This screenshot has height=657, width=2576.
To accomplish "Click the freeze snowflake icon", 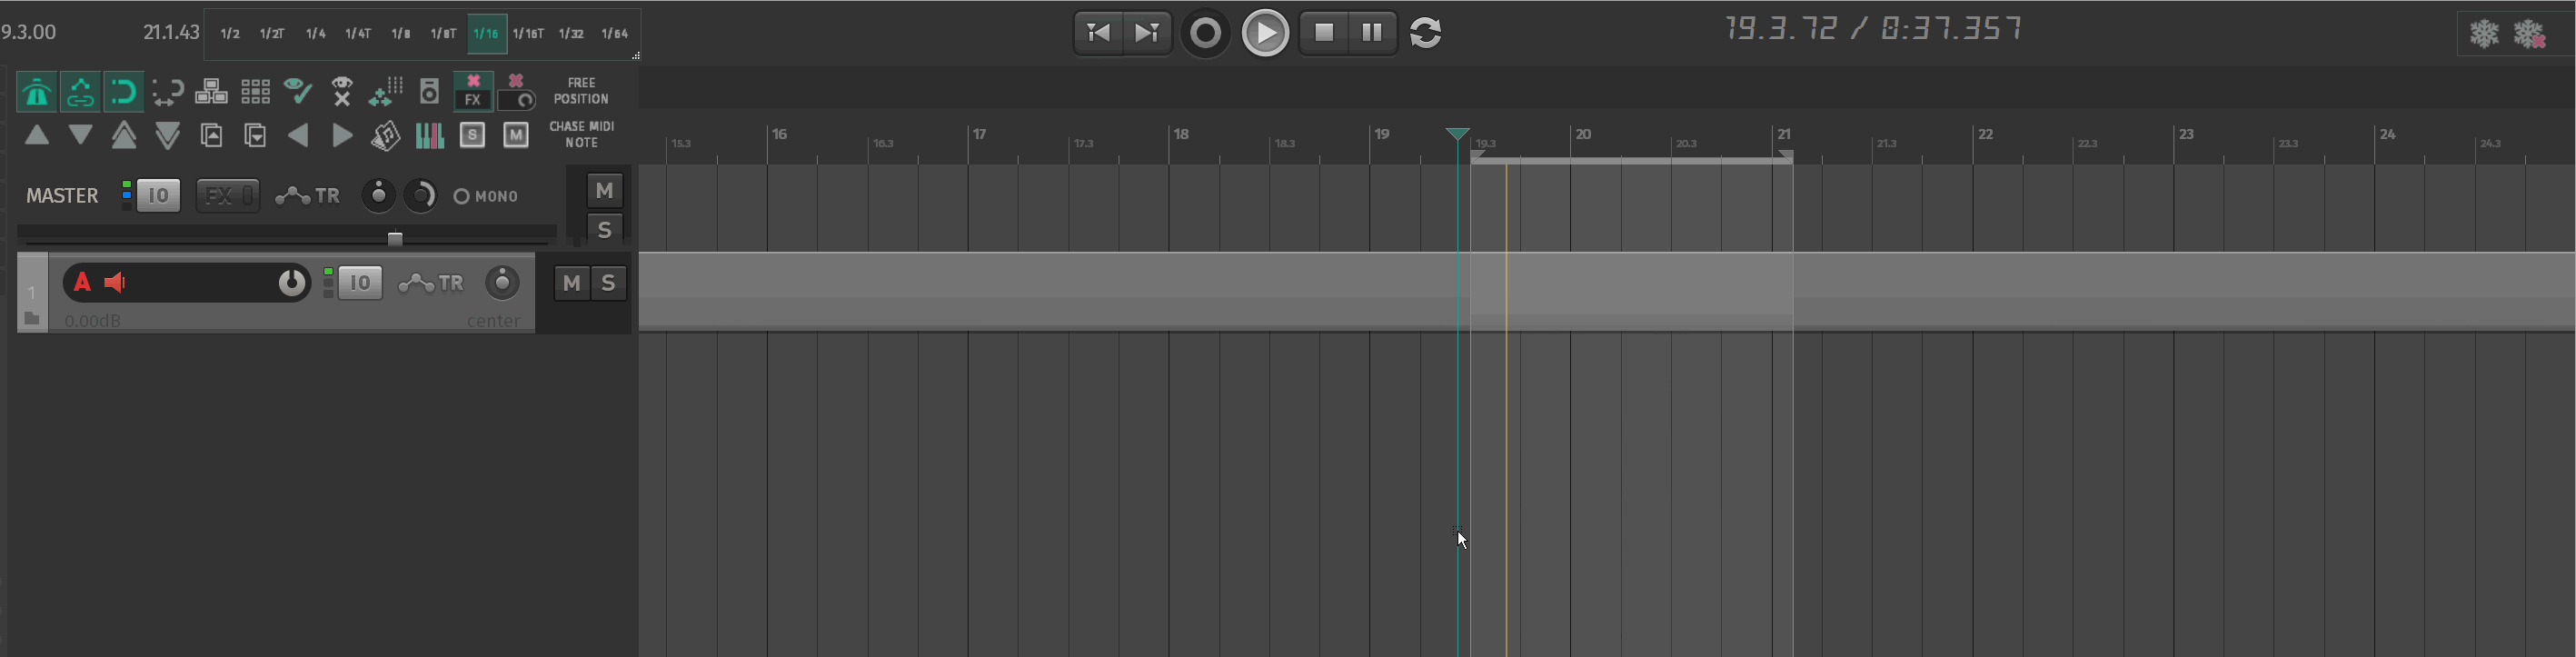I will pyautogui.click(x=2484, y=34).
